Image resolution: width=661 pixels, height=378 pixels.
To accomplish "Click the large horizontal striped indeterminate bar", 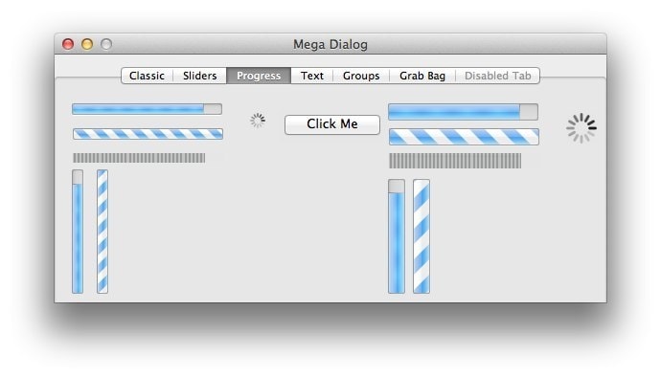I will click(x=464, y=137).
